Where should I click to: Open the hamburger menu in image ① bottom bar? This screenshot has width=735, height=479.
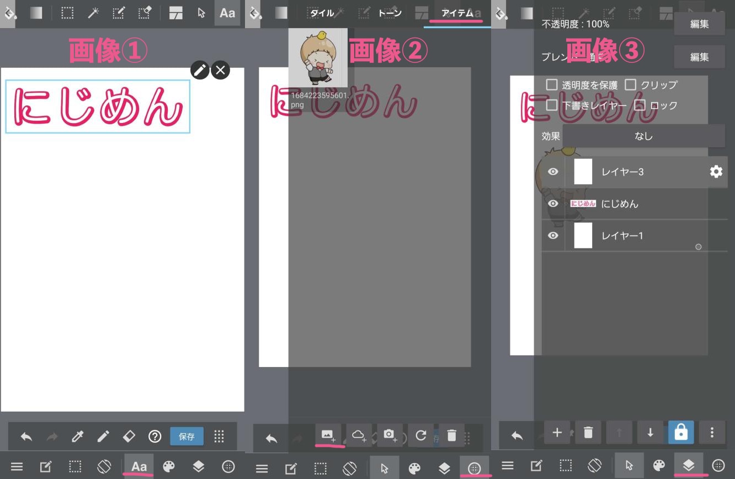coord(17,467)
